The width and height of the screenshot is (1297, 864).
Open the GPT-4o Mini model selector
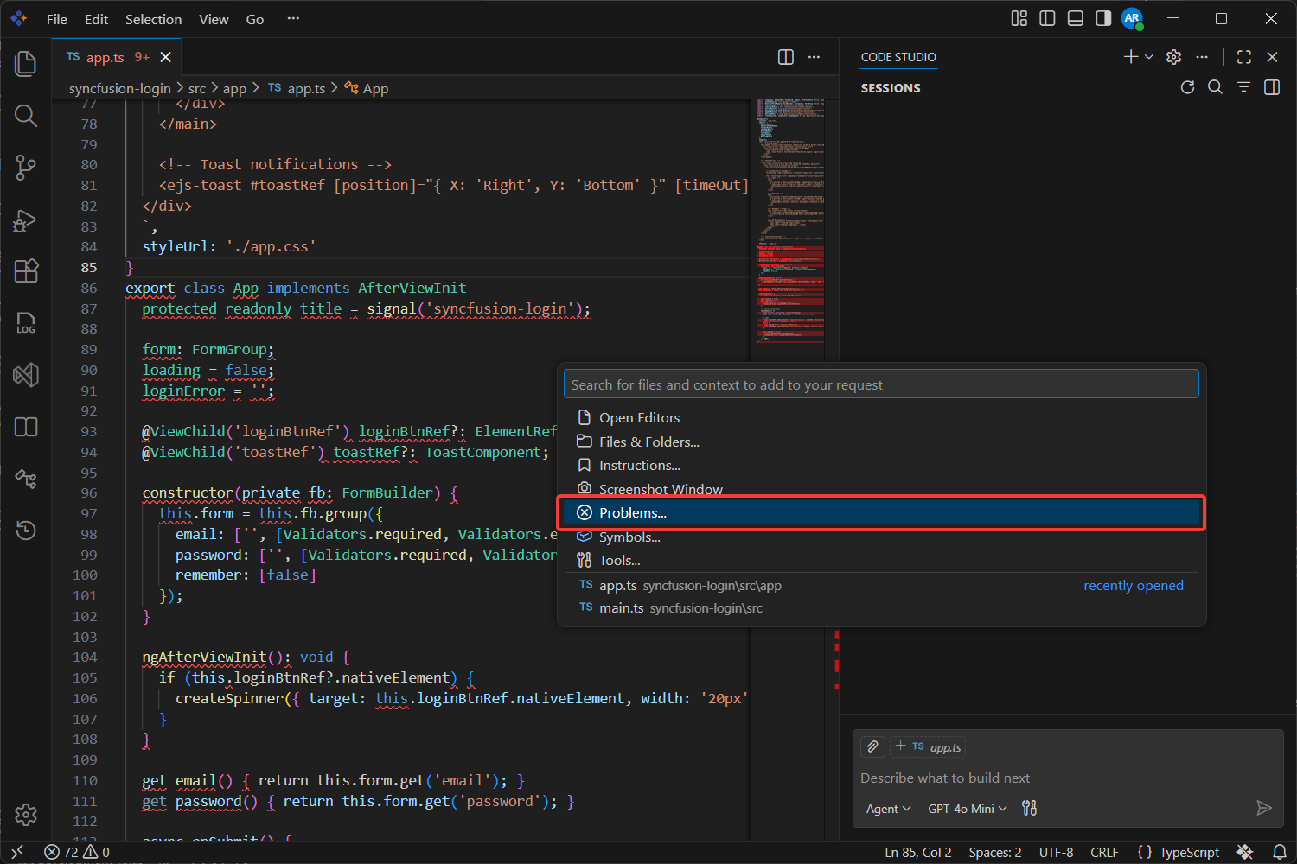(966, 808)
